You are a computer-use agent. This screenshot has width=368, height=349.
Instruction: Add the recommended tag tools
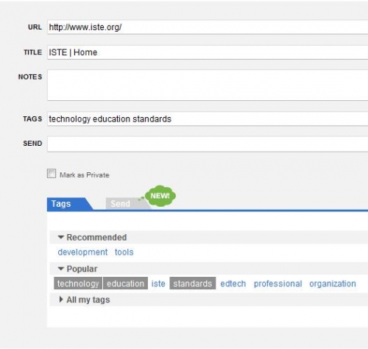point(124,252)
